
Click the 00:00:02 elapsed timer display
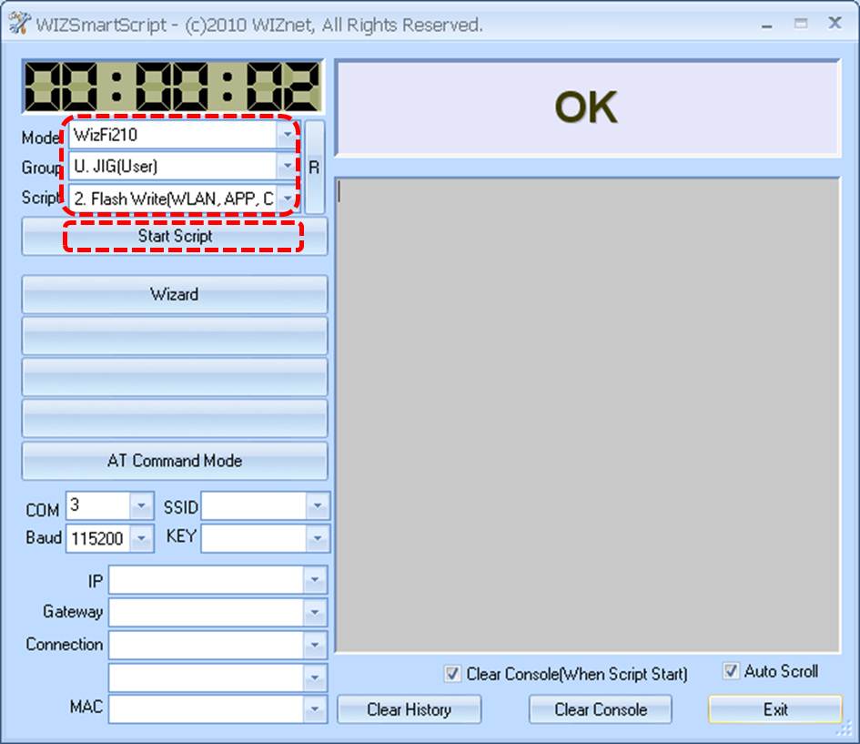pyautogui.click(x=173, y=87)
